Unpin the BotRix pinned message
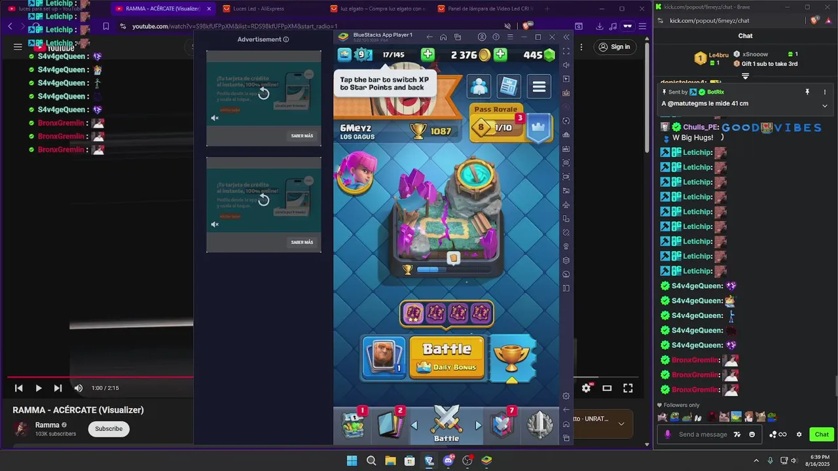 [807, 92]
